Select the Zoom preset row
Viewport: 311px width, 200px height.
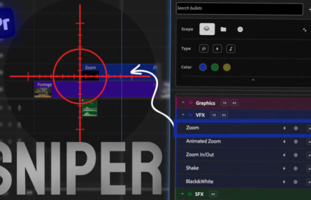243,128
